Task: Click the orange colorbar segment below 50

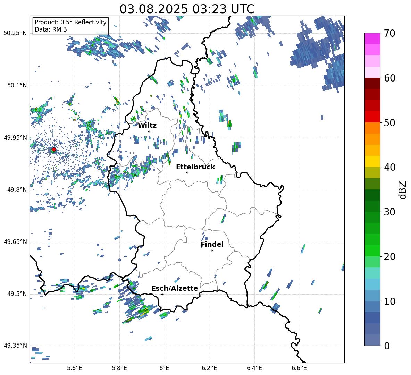Action: [x=372, y=128]
